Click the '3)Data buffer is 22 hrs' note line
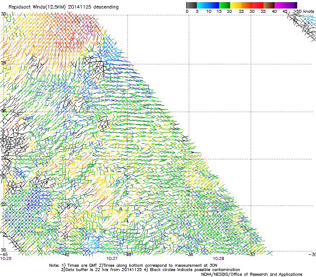Screen dimensions: 316x277 (x=150, y=270)
